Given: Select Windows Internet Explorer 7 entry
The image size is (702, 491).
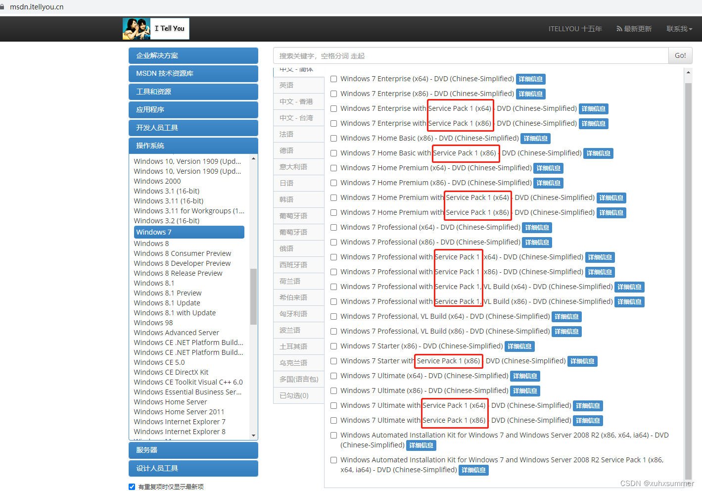Looking at the screenshot, I should pyautogui.click(x=180, y=422).
